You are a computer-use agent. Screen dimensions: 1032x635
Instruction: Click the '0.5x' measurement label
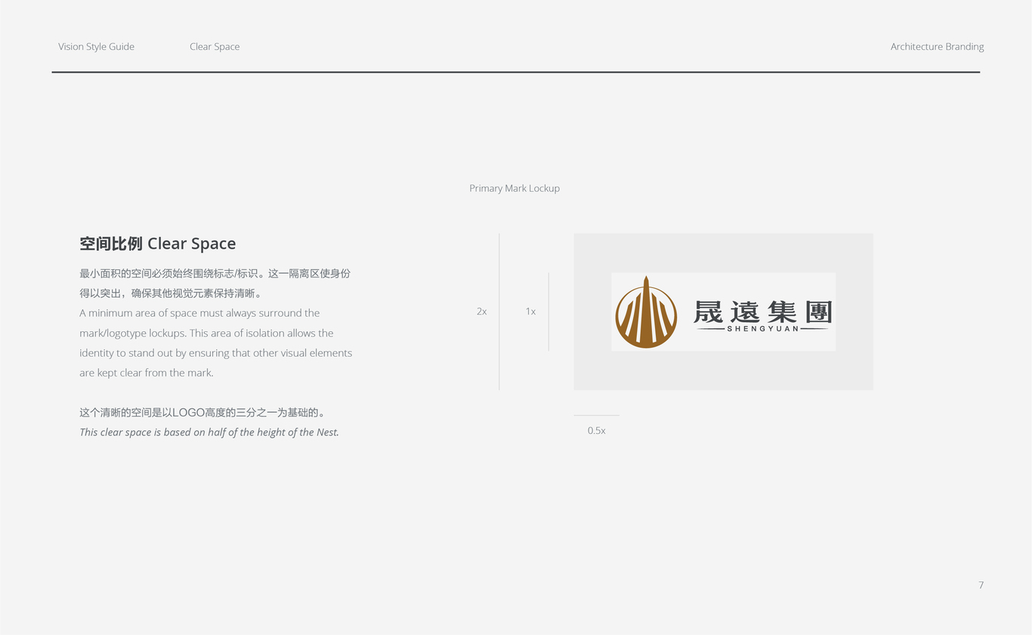596,431
